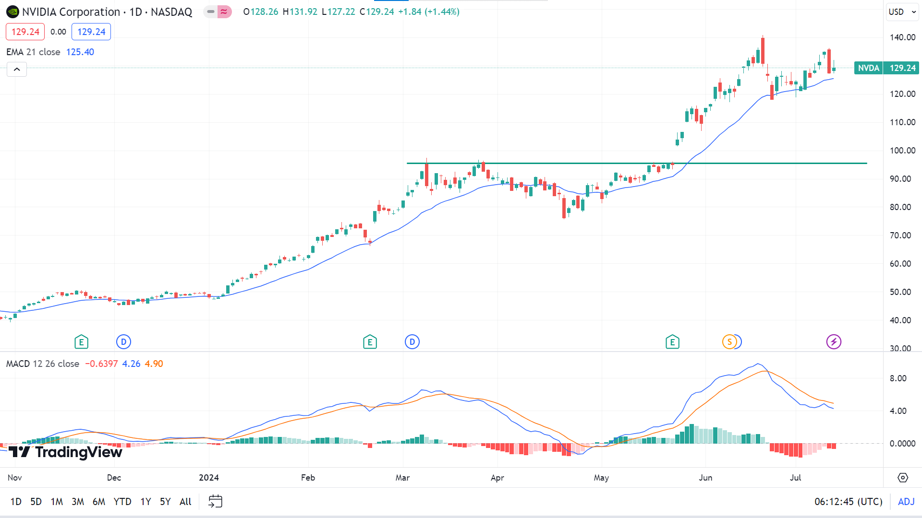This screenshot has width=922, height=518.
Task: Click the NVIDIA logo icon
Action: coord(12,12)
